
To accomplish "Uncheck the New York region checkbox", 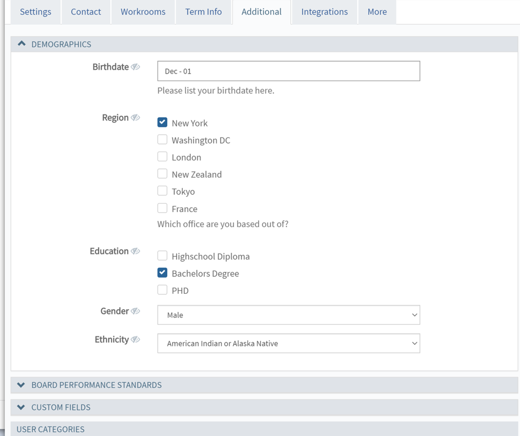I will (x=162, y=122).
